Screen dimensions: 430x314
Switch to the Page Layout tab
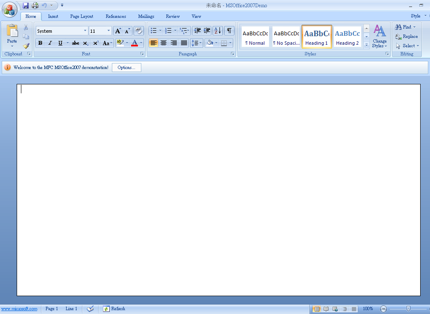point(82,16)
